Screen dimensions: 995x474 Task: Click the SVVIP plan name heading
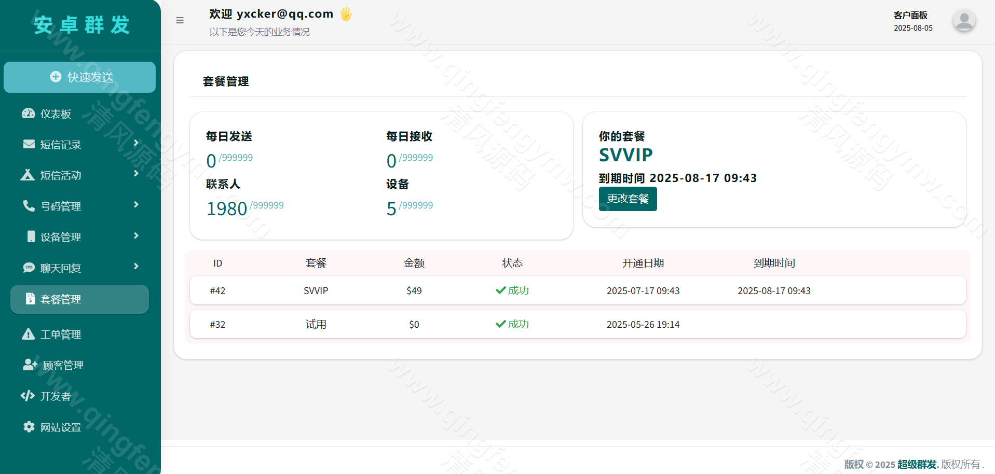(625, 155)
